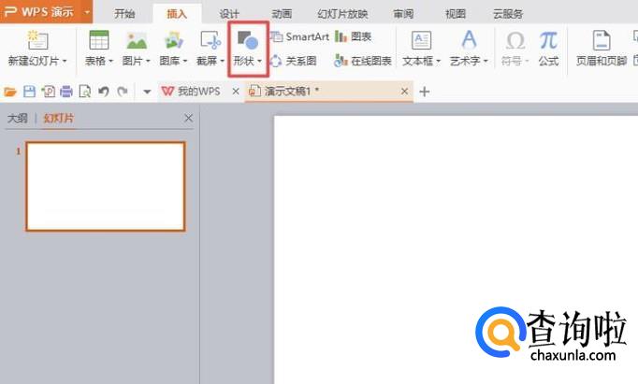Expand the 图库 dropdown arrow
The height and width of the screenshot is (384, 638).
coord(185,62)
